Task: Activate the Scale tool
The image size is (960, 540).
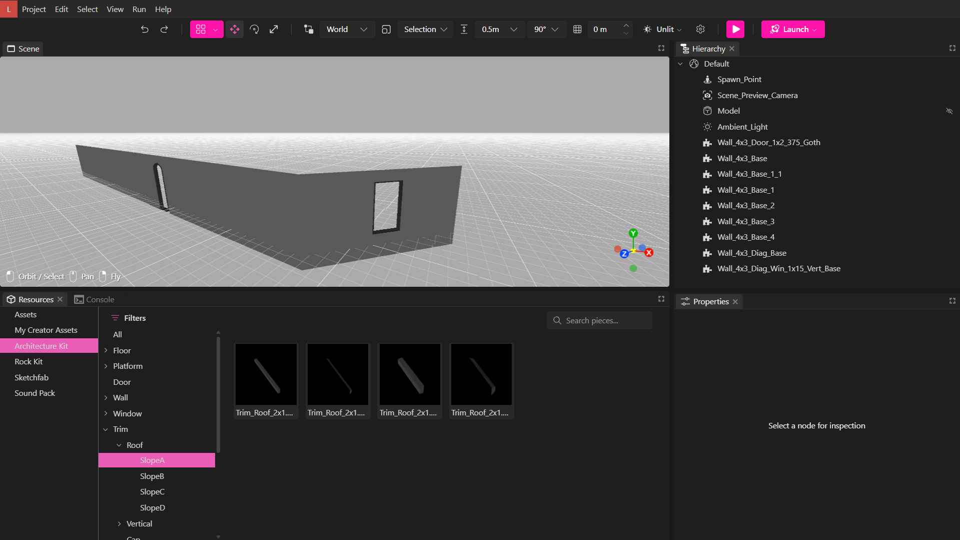Action: [274, 30]
